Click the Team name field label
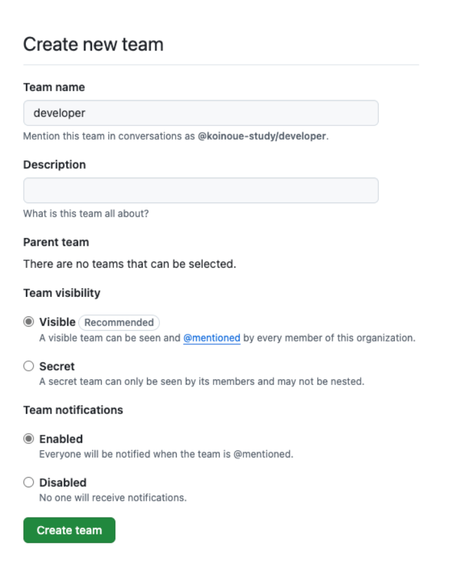 [54, 87]
